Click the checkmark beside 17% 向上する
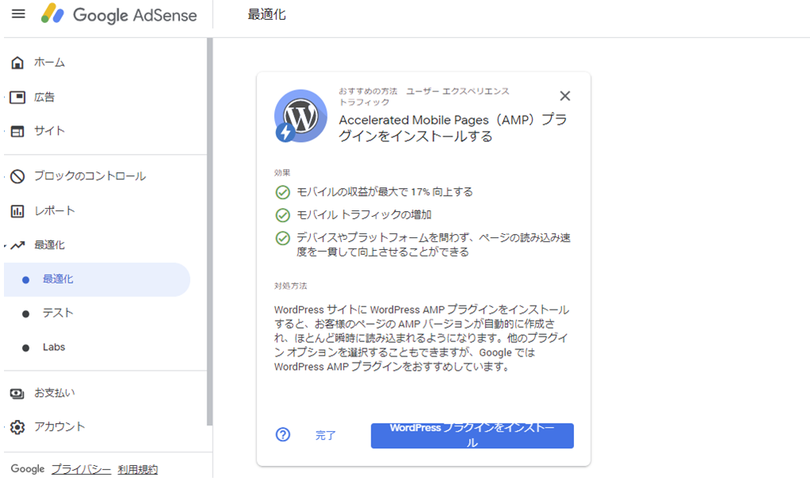 [282, 193]
